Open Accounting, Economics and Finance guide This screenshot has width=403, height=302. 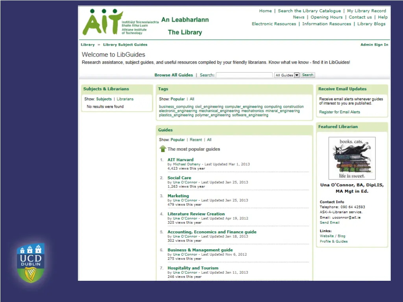point(212,232)
